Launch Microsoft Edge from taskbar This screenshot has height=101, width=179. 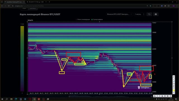(16, 99)
